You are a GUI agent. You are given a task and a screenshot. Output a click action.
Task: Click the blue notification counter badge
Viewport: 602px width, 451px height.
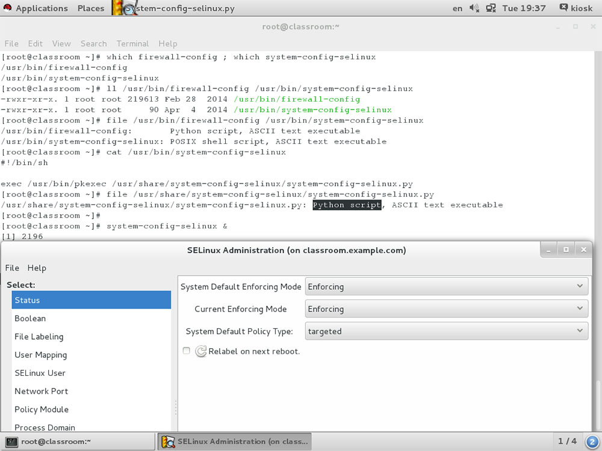tap(592, 442)
